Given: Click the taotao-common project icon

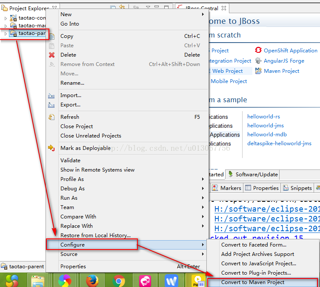Looking at the screenshot, I should point(13,18).
